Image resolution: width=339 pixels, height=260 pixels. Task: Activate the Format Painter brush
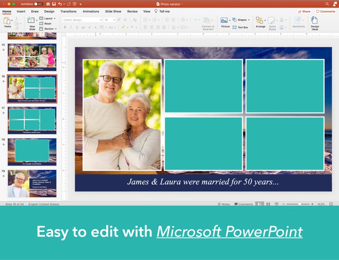(x=16, y=28)
